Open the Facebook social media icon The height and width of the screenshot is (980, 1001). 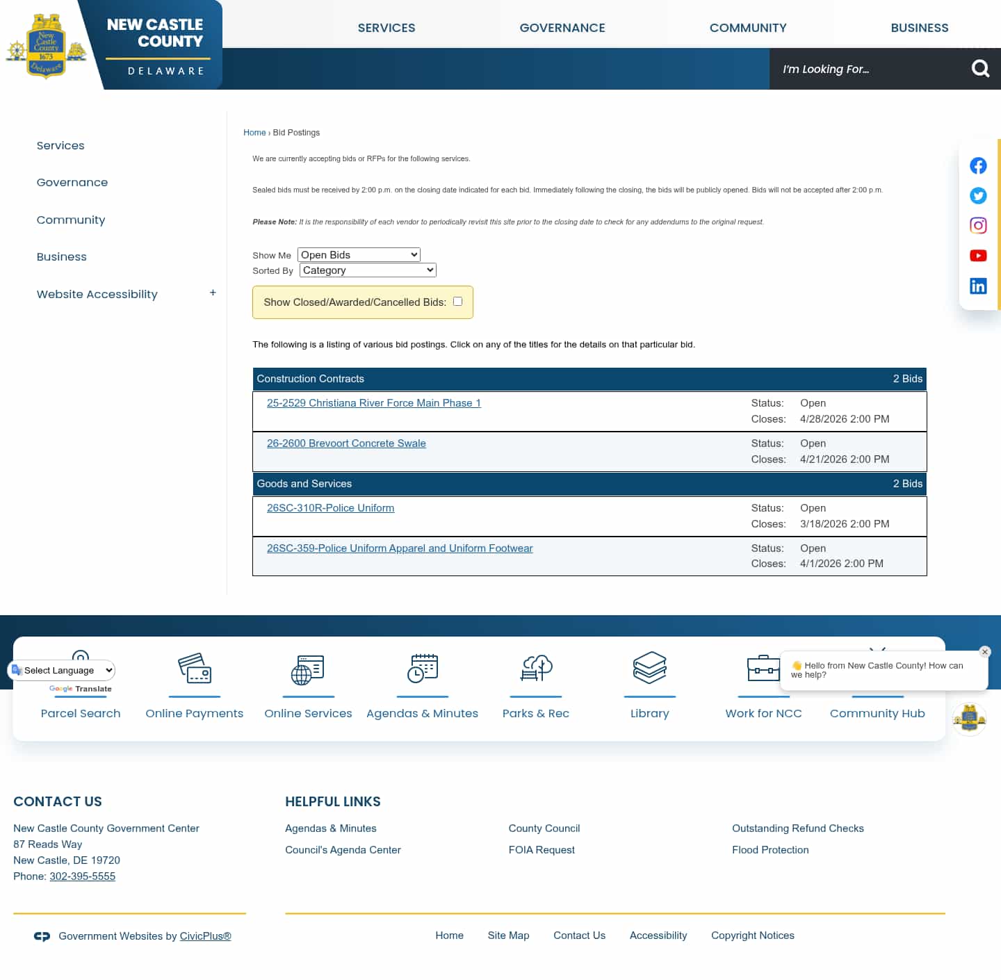[x=978, y=165]
